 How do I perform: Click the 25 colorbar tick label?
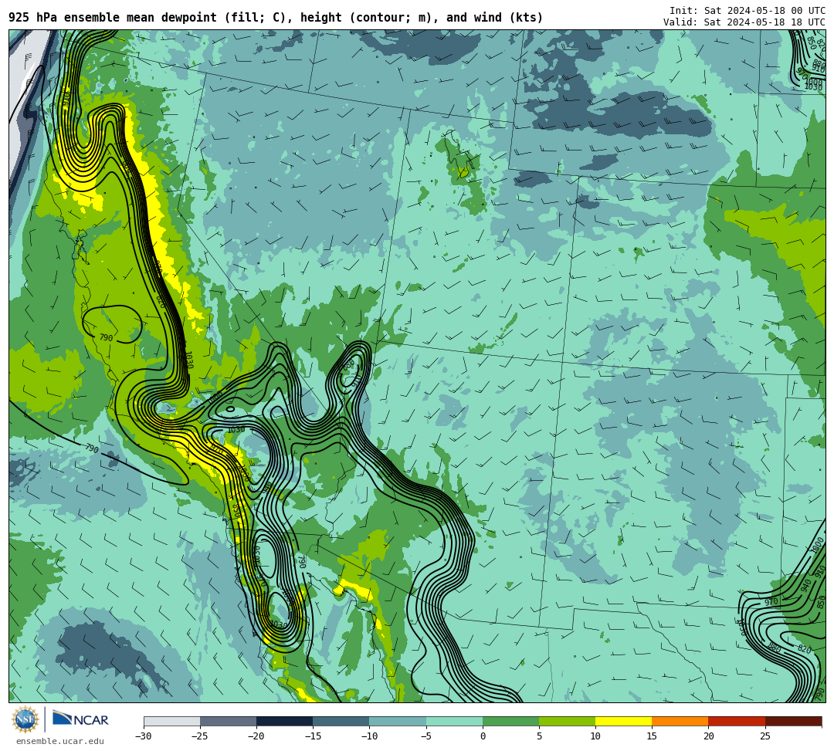(764, 736)
